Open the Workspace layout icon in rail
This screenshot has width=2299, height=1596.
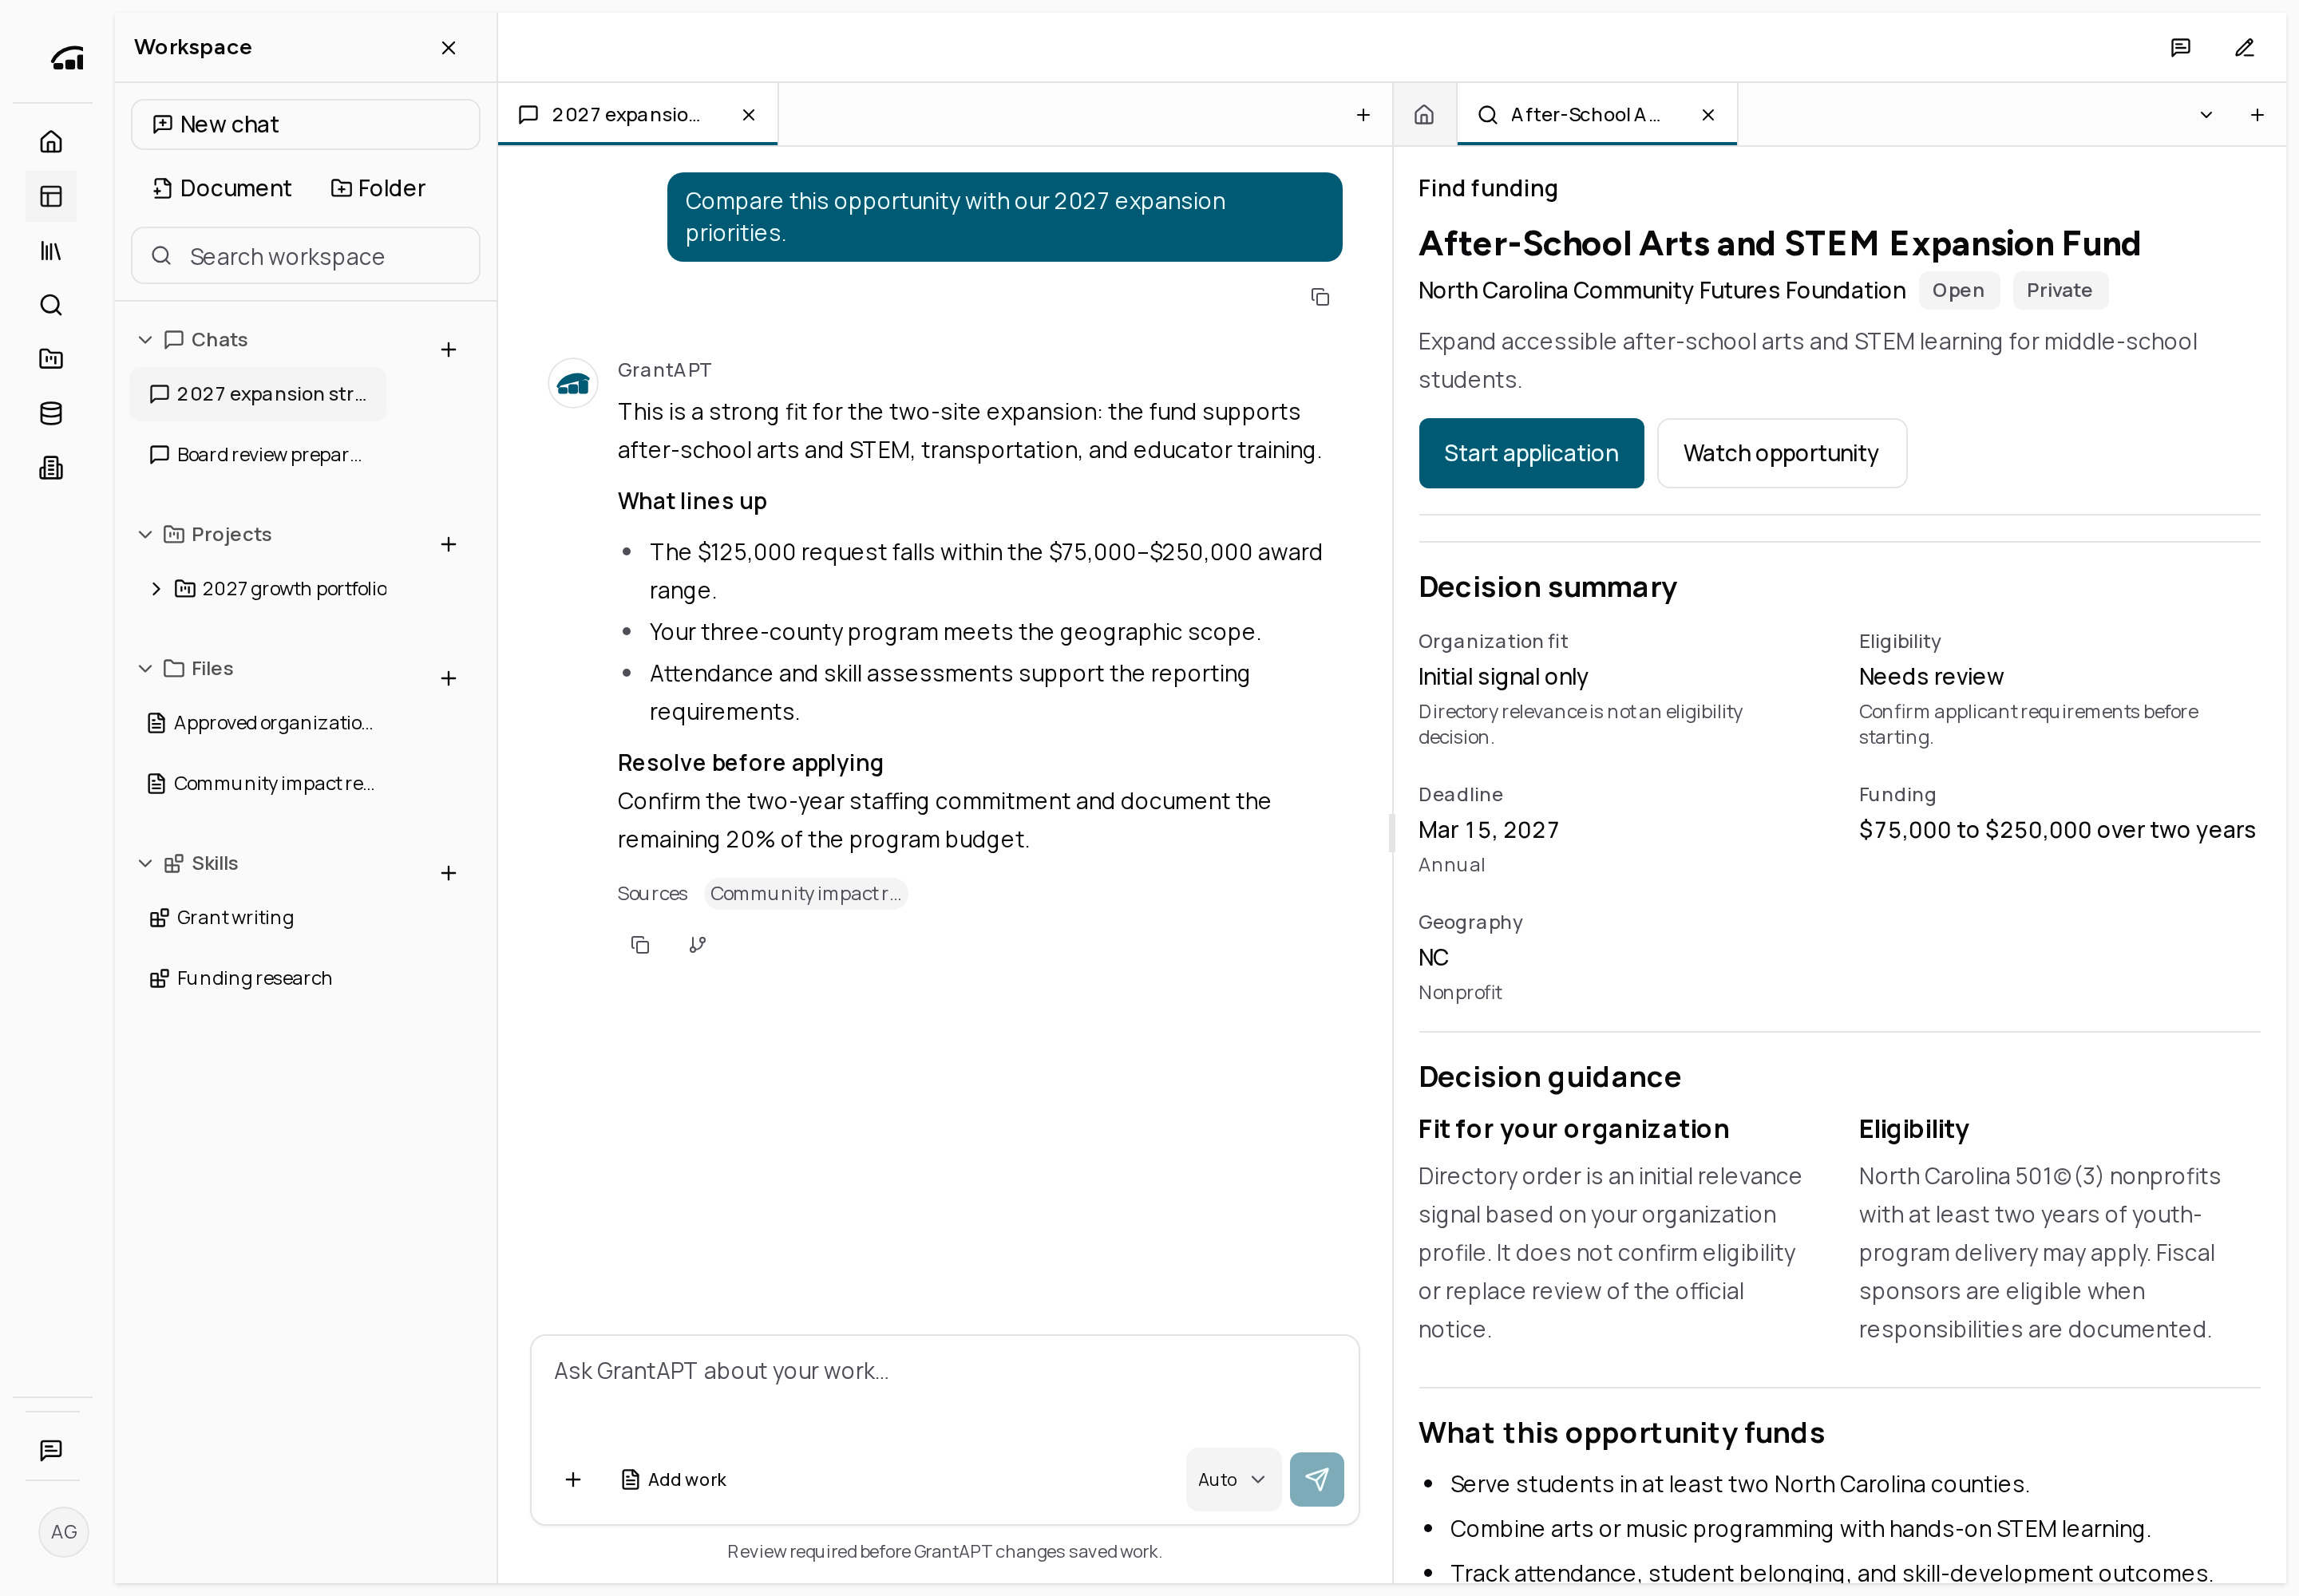tap(51, 196)
